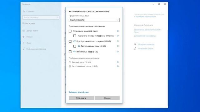200x112 pixels.
Task: Close the Settings window
Action: pyautogui.click(x=165, y=4)
